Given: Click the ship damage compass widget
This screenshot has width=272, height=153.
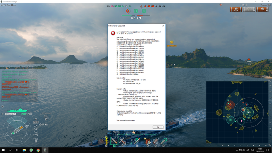Looking at the screenshot, I should click(x=17, y=131).
